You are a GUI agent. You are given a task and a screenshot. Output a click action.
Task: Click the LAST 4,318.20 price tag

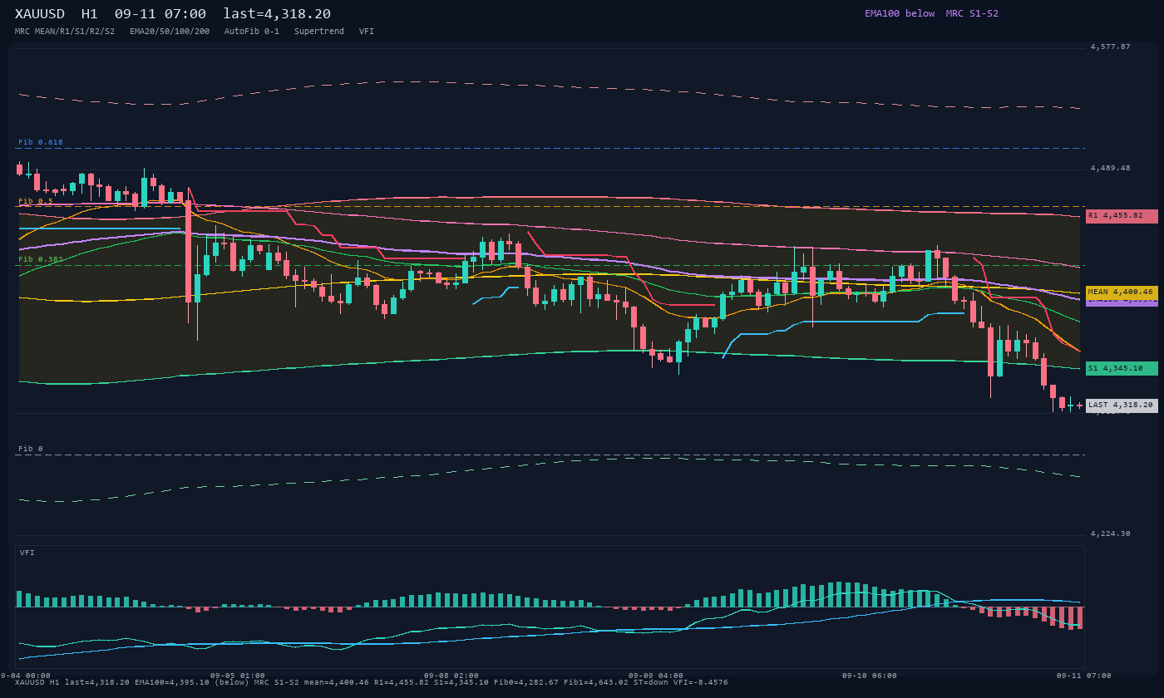[1122, 406]
